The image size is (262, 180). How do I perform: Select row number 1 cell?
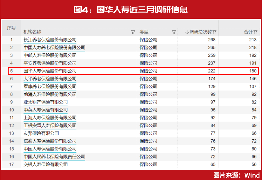coord(11,40)
